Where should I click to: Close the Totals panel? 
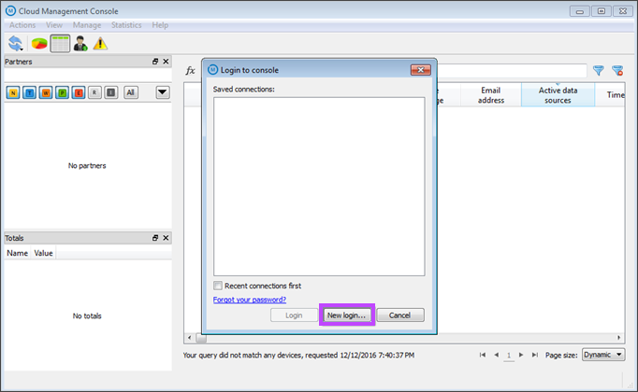pos(166,238)
